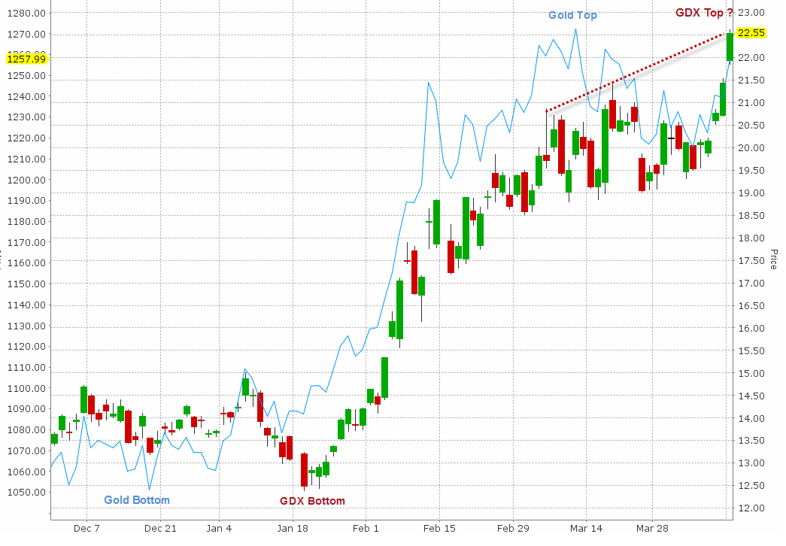Click the final green candlestick at 22.55
This screenshot has height=546, width=786.
tap(730, 47)
